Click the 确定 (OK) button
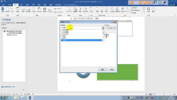177x100 pixels. pos(103,70)
